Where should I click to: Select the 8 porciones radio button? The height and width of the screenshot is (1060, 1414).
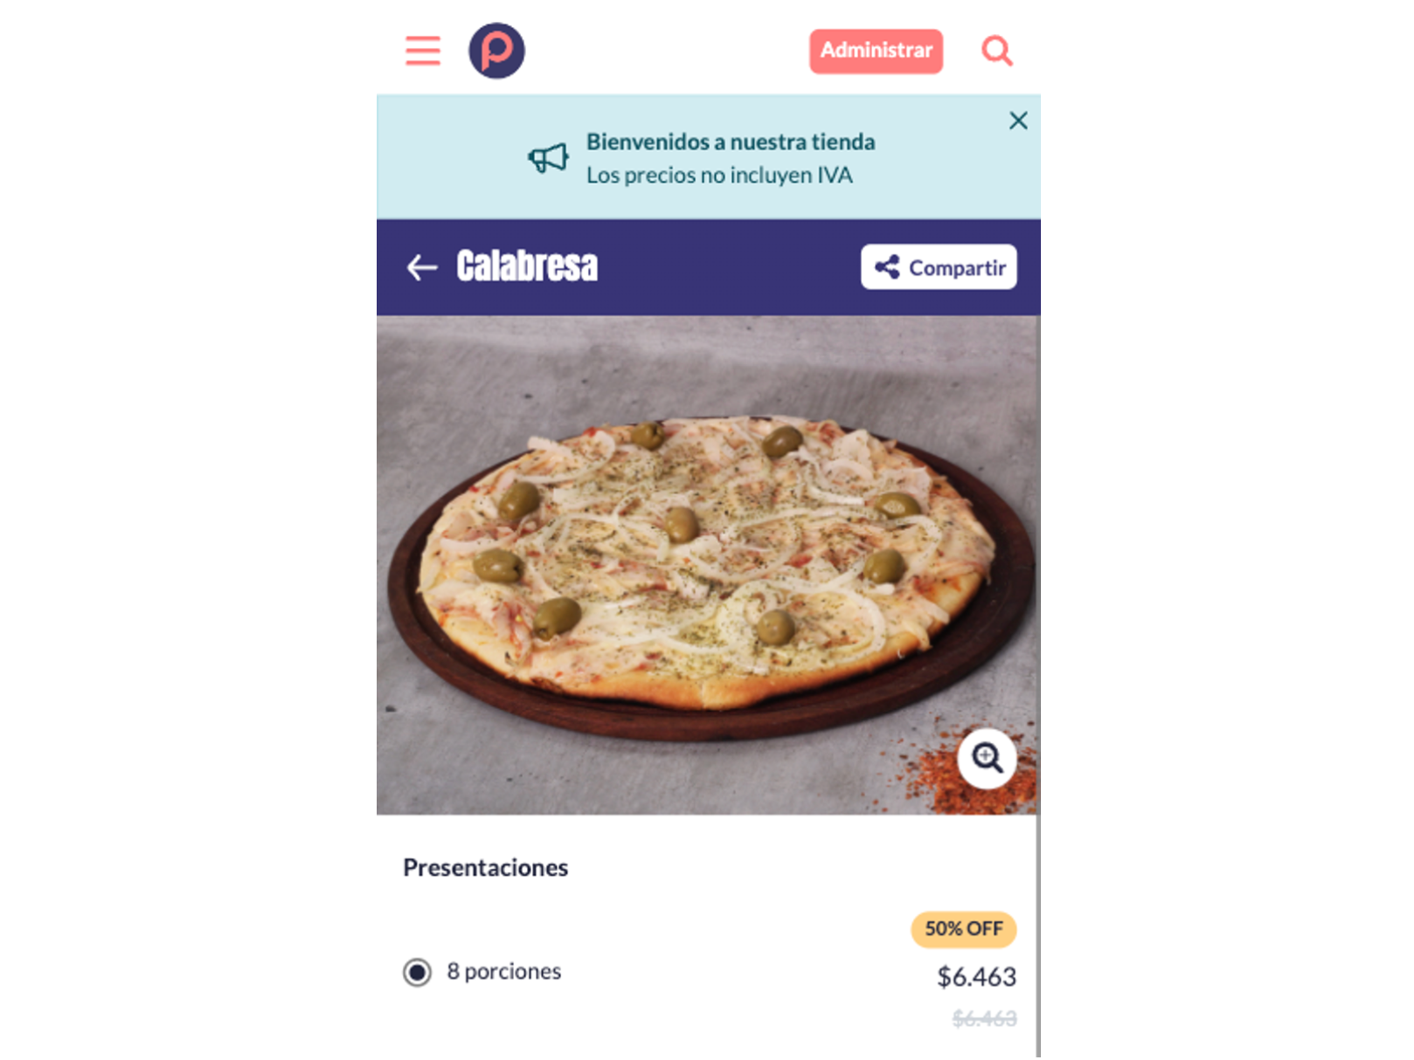417,972
